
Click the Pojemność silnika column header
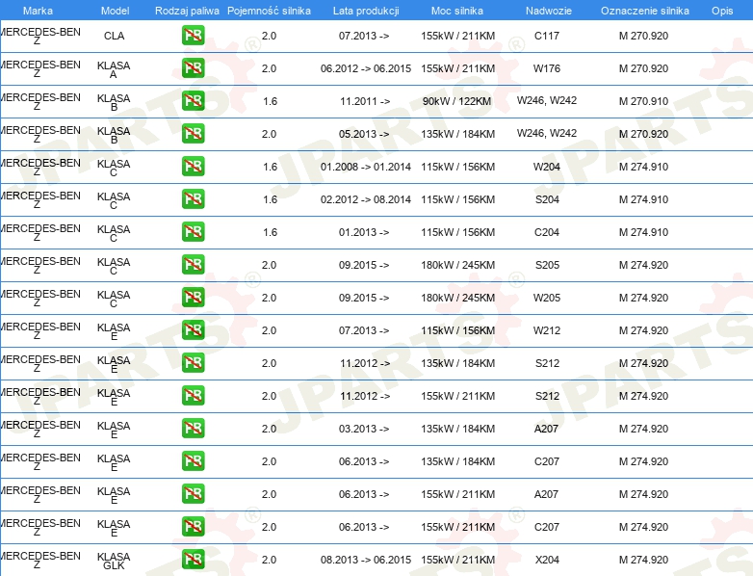point(269,11)
